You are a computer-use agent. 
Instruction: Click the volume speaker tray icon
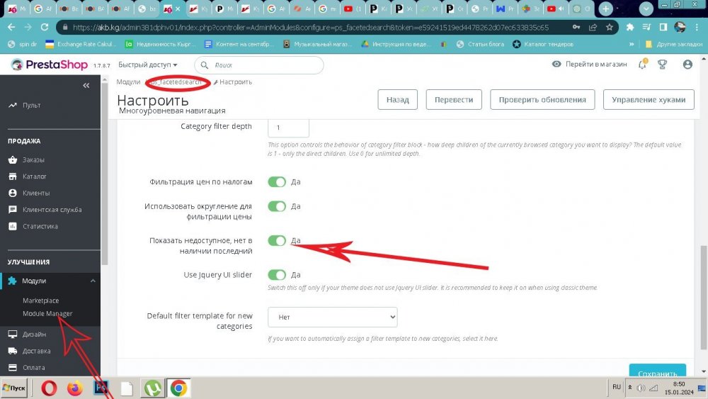(x=641, y=388)
